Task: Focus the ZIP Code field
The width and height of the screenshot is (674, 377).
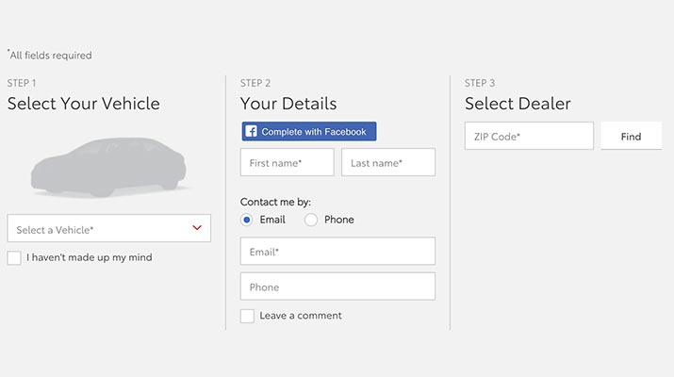Action: click(529, 136)
